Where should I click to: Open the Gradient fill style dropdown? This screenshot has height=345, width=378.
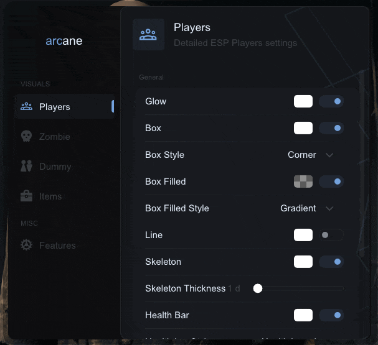coord(299,208)
